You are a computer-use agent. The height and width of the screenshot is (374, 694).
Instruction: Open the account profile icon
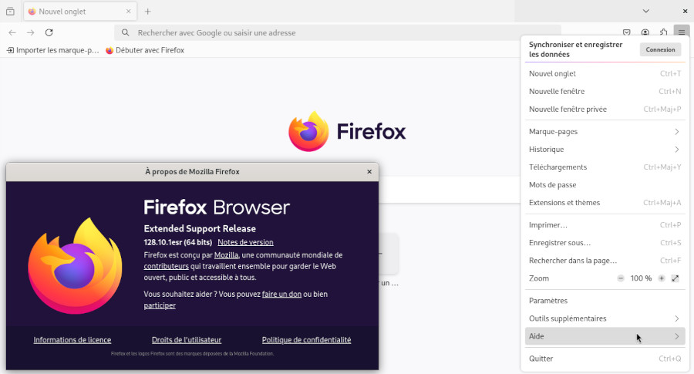pos(645,32)
